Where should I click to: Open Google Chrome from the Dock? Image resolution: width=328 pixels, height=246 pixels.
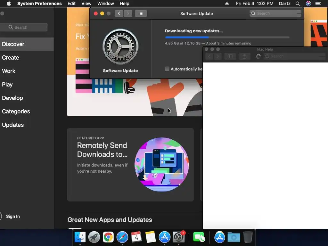click(x=108, y=237)
